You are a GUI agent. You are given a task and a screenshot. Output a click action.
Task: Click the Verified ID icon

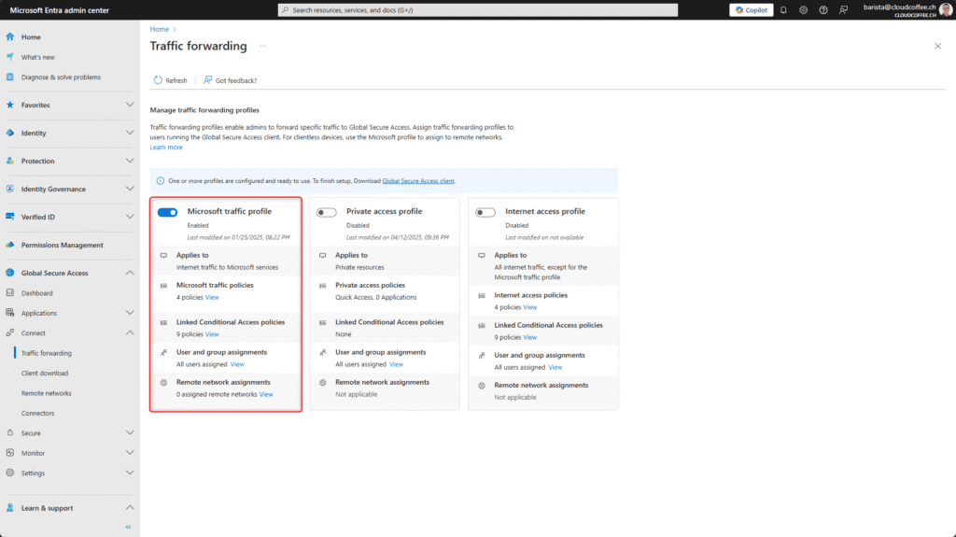pyautogui.click(x=9, y=217)
